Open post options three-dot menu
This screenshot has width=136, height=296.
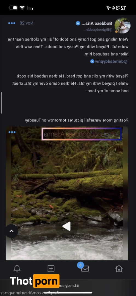click(12, 23)
